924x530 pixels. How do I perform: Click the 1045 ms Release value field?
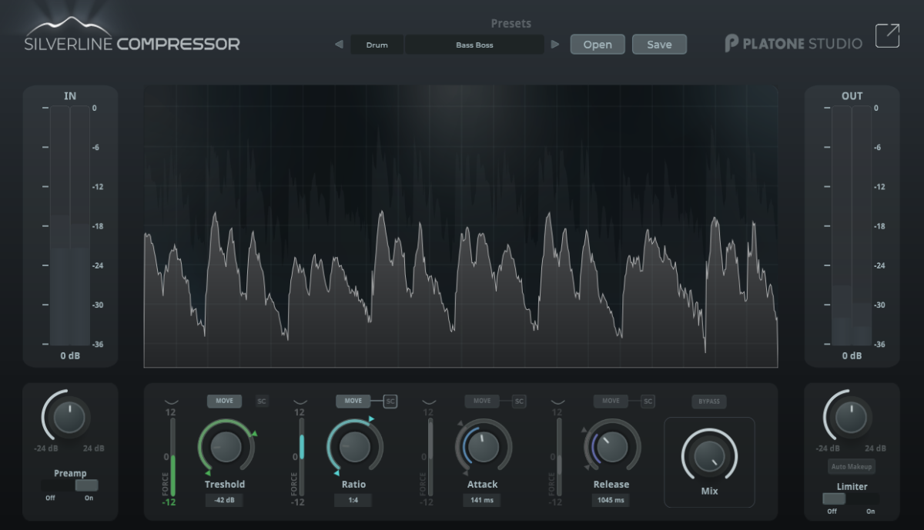click(611, 500)
